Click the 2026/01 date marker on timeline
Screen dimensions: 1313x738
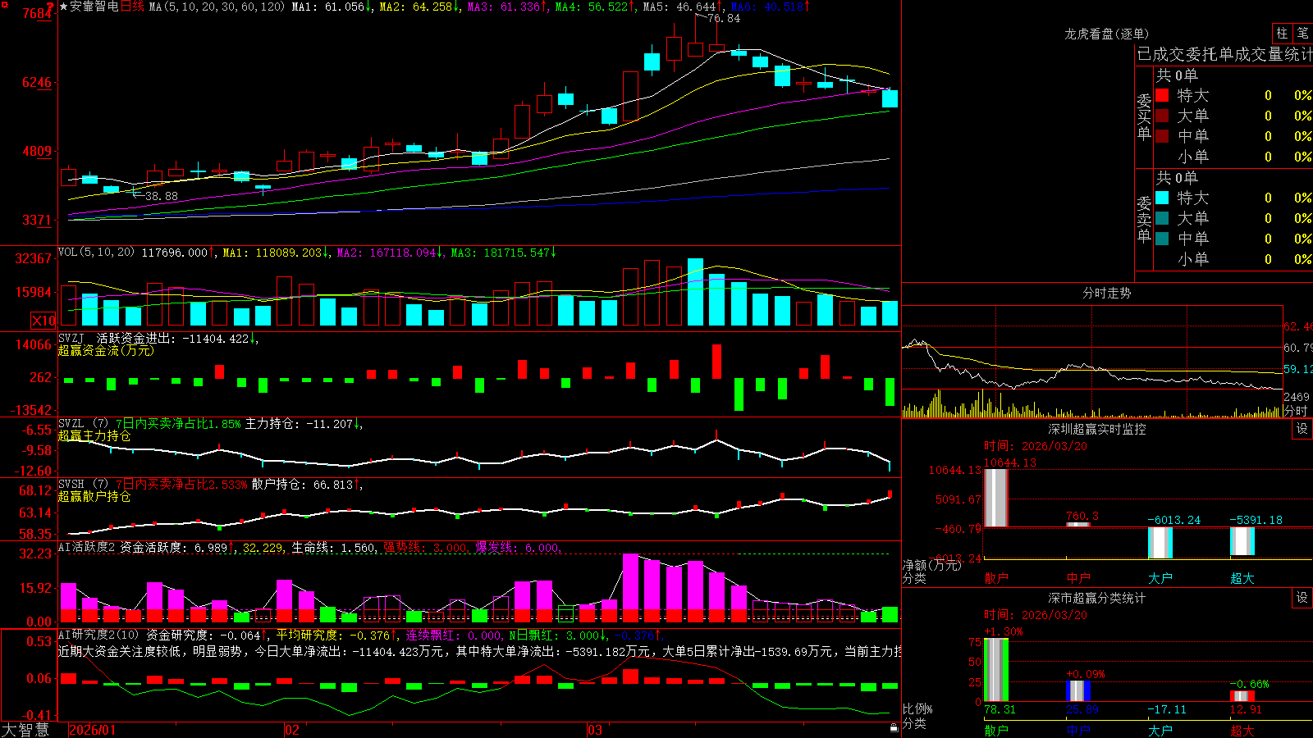click(92, 730)
